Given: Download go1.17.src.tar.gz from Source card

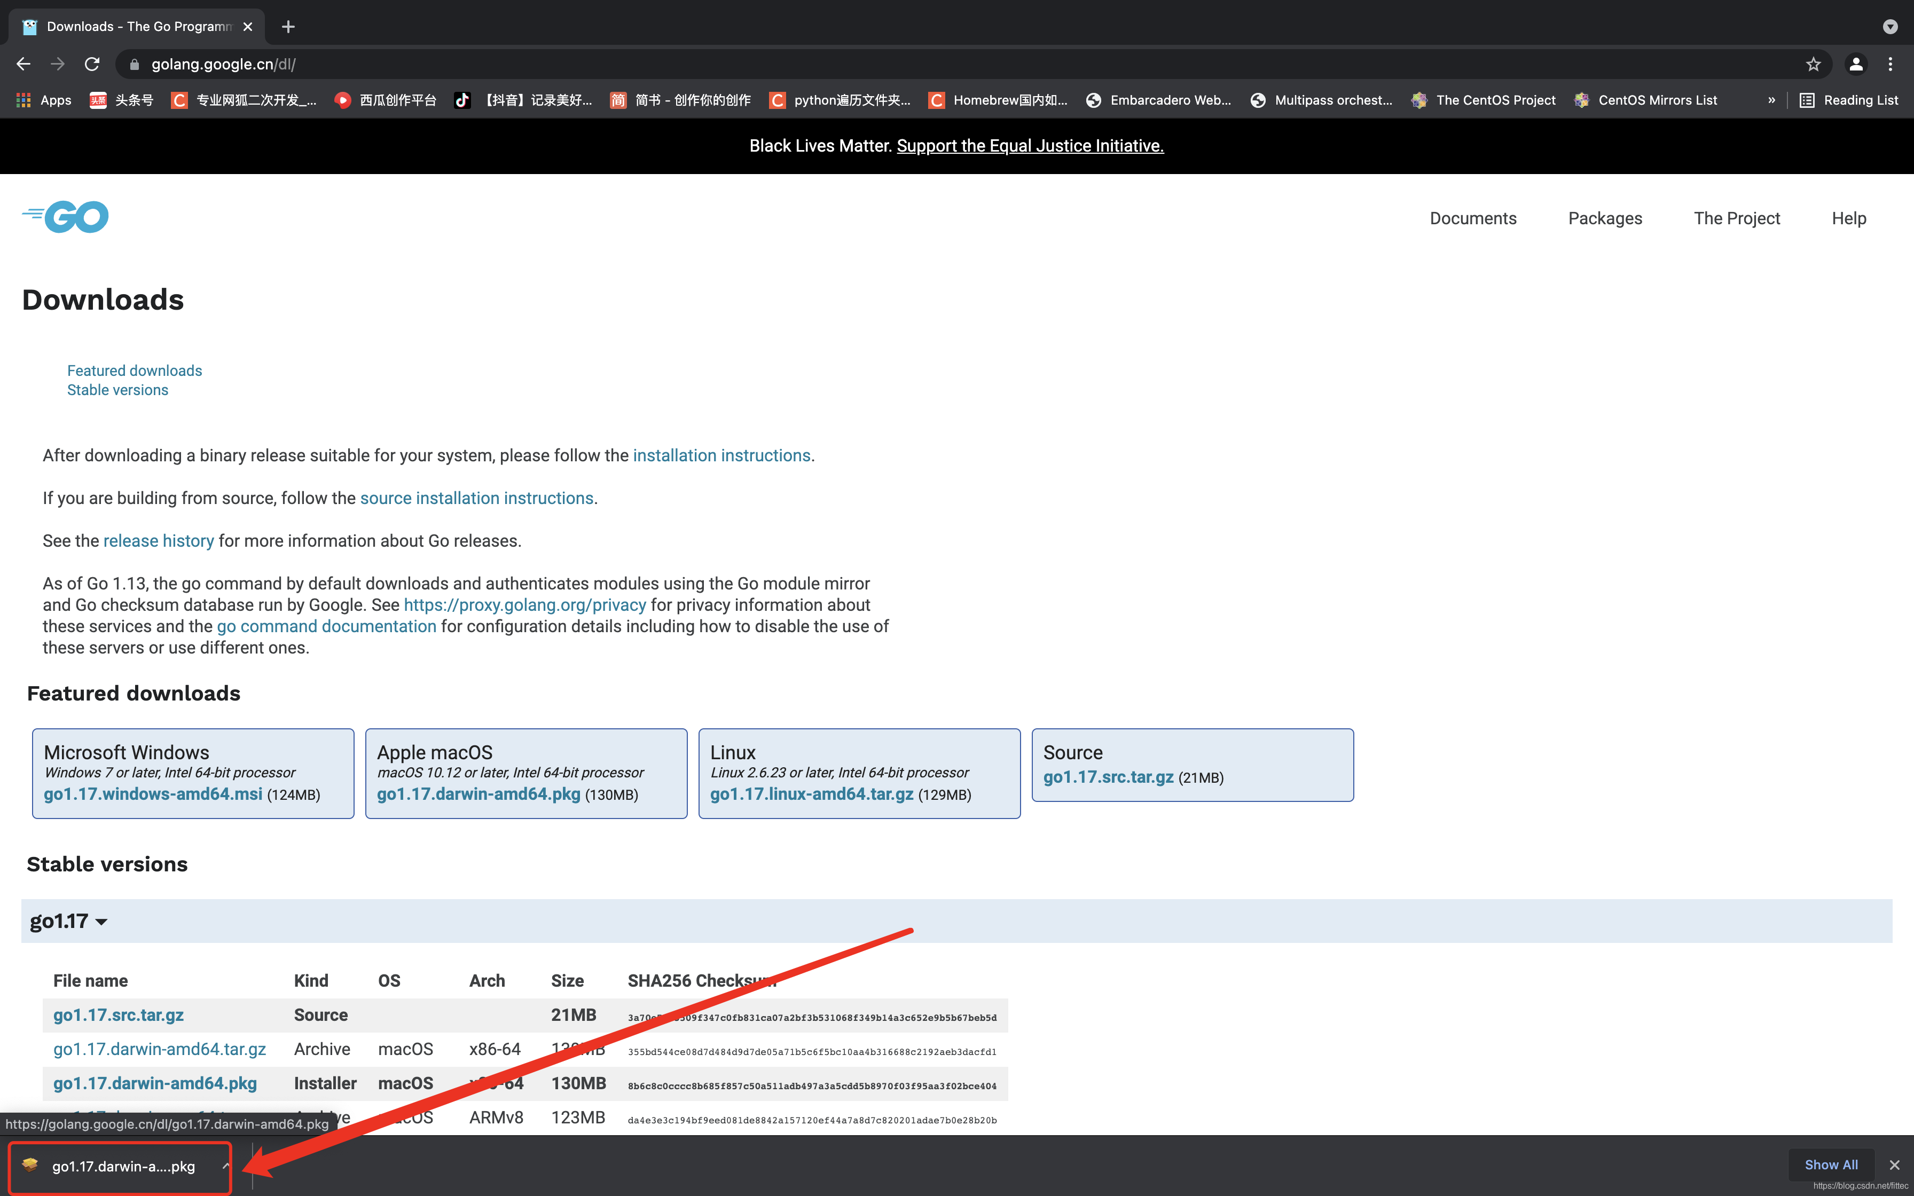Looking at the screenshot, I should (1108, 777).
